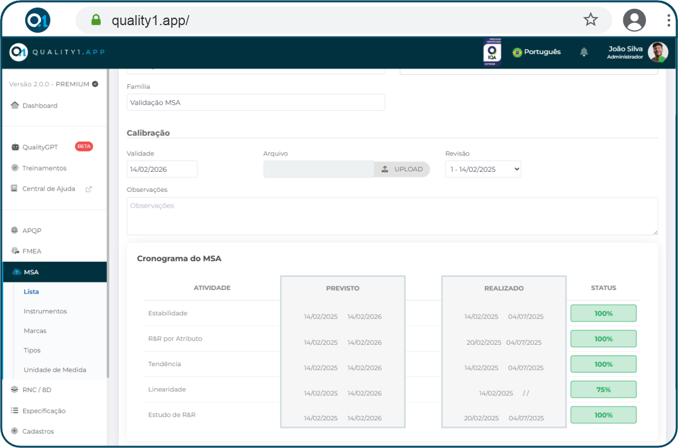Bookmark page with the star icon
The image size is (678, 448).
coord(590,20)
